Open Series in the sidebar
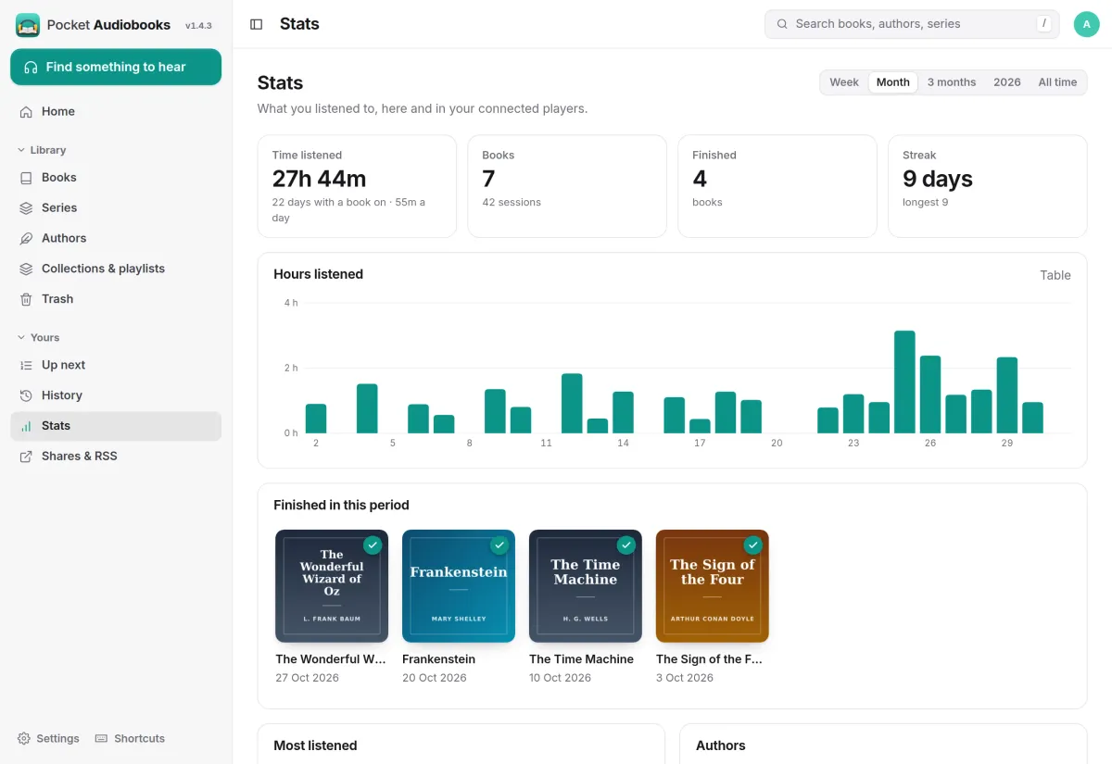This screenshot has height=764, width=1112. [x=116, y=207]
